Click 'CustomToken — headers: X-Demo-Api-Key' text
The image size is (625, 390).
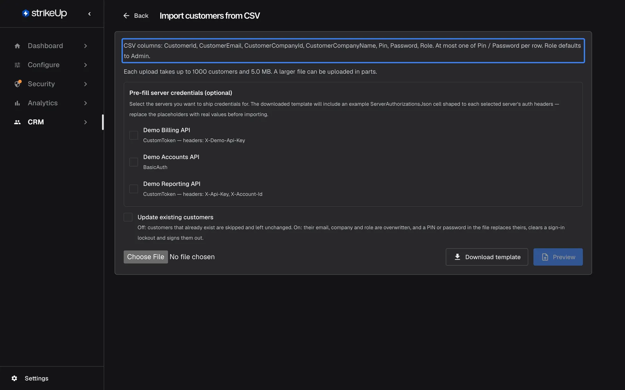click(194, 140)
